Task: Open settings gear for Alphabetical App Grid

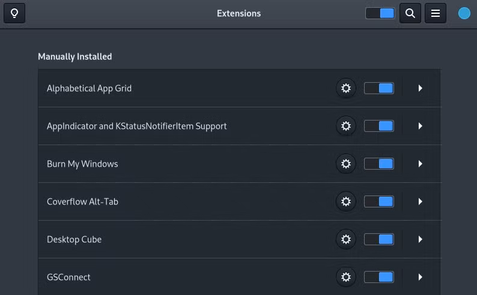Action: 346,88
